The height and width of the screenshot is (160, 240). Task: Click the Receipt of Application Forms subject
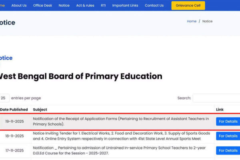(121, 122)
